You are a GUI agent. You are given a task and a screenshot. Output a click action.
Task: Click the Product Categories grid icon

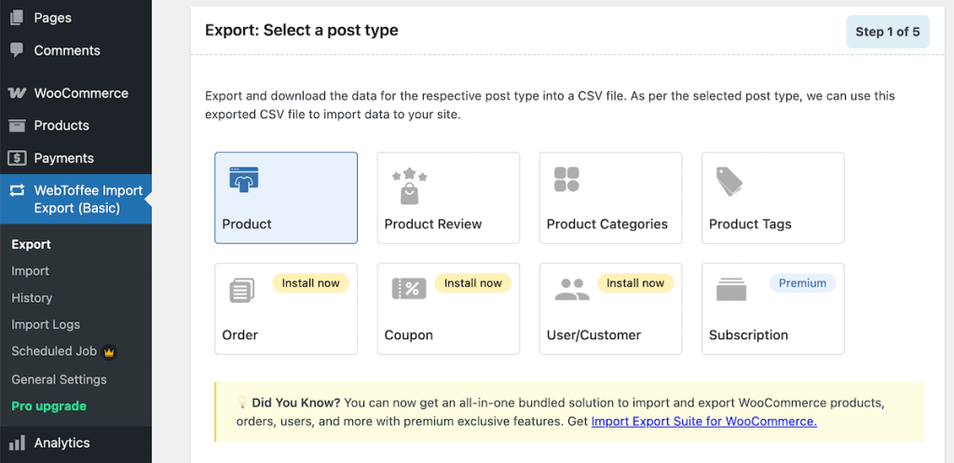coord(566,180)
